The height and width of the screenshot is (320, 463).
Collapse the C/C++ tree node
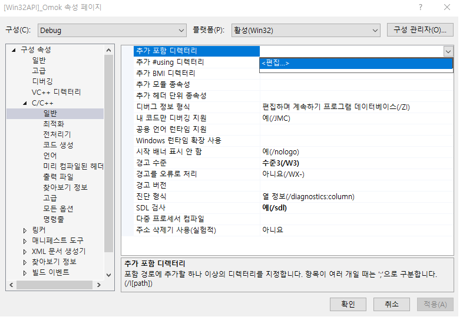click(25, 103)
